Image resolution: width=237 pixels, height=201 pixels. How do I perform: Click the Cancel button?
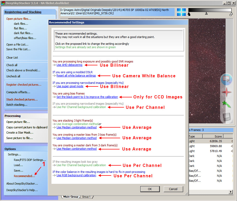click(173, 189)
